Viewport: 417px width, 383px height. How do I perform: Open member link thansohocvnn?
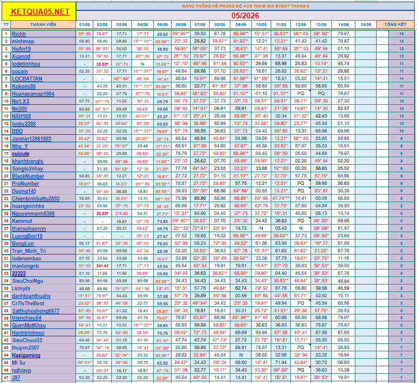29,228
